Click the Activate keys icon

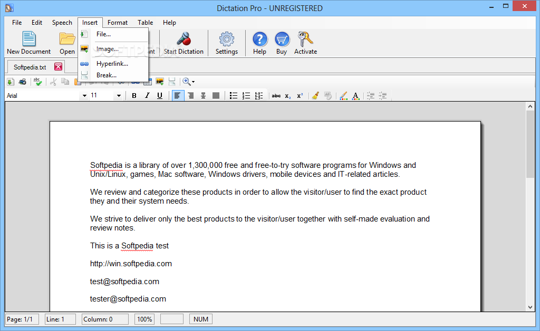coord(305,39)
